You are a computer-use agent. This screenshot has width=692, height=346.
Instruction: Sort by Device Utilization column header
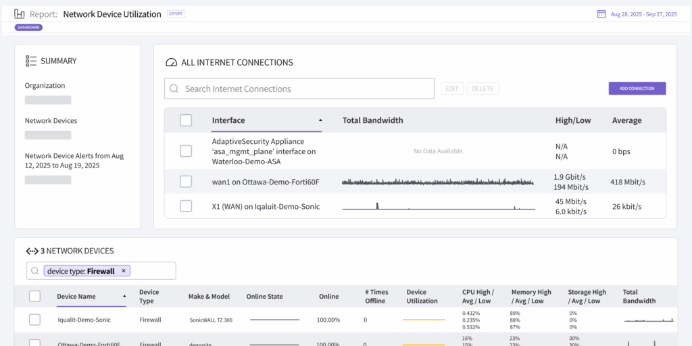[422, 296]
